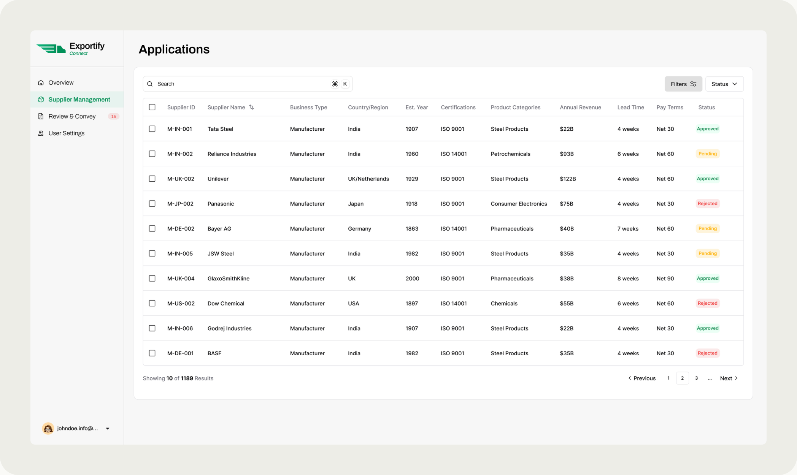Check the box for Reliance Industries
Screen dimensions: 797x475
point(152,154)
